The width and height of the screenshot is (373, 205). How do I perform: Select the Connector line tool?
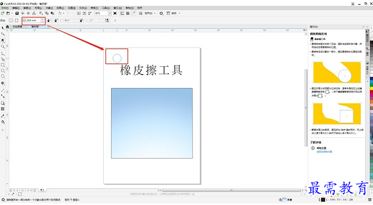pyautogui.click(x=3, y=96)
